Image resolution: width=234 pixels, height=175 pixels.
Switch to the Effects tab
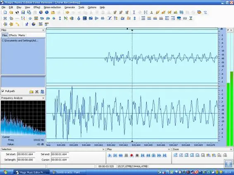13,35
